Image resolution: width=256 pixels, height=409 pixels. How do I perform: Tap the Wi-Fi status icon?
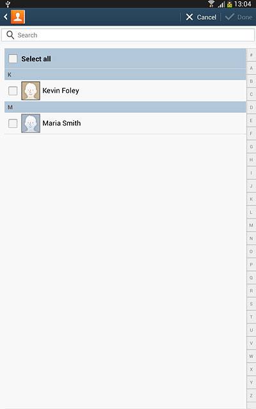pyautogui.click(x=211, y=4)
